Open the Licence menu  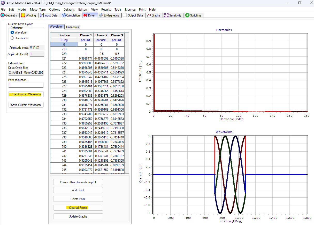130,10
